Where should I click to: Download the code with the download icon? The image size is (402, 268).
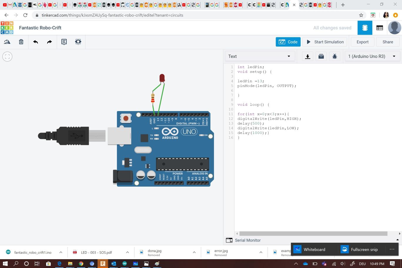point(308,56)
